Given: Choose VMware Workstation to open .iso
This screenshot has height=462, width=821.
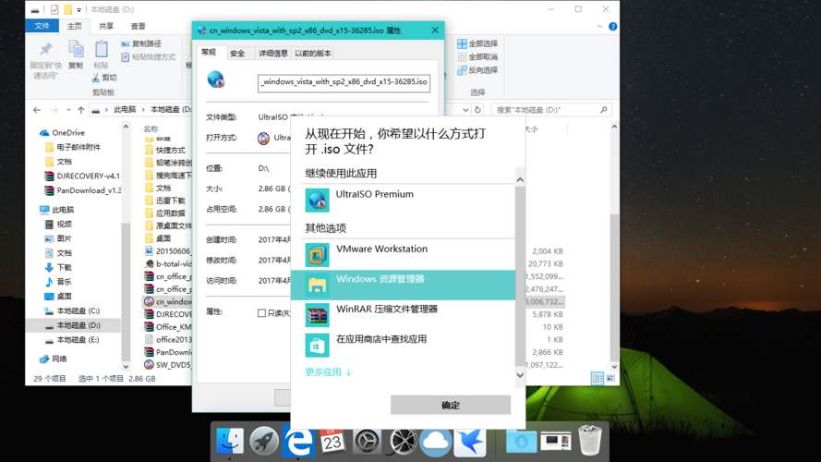Looking at the screenshot, I should tap(404, 255).
